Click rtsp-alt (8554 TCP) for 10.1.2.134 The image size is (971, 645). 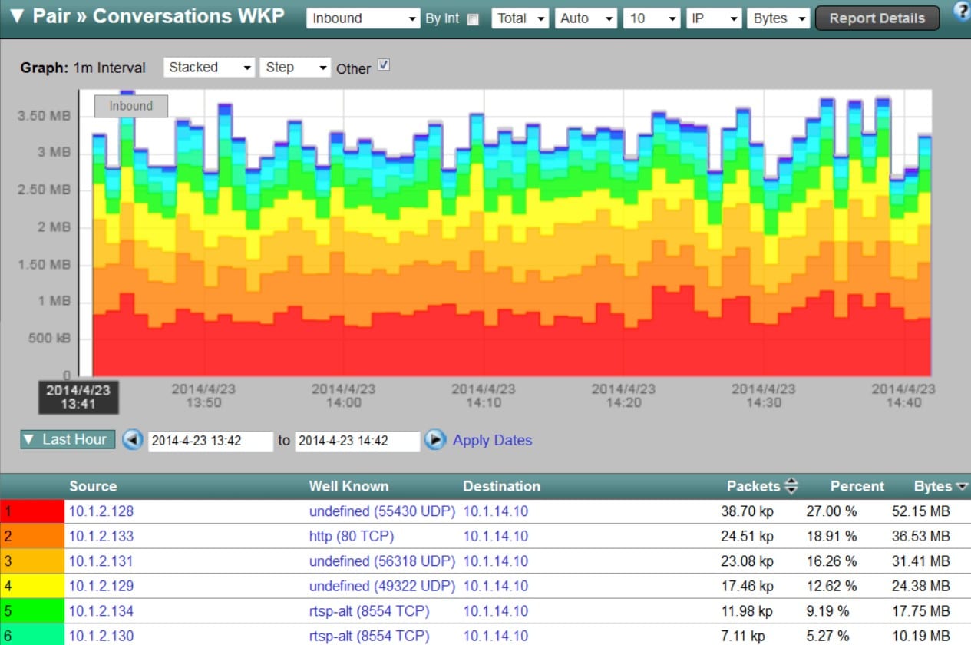(369, 611)
